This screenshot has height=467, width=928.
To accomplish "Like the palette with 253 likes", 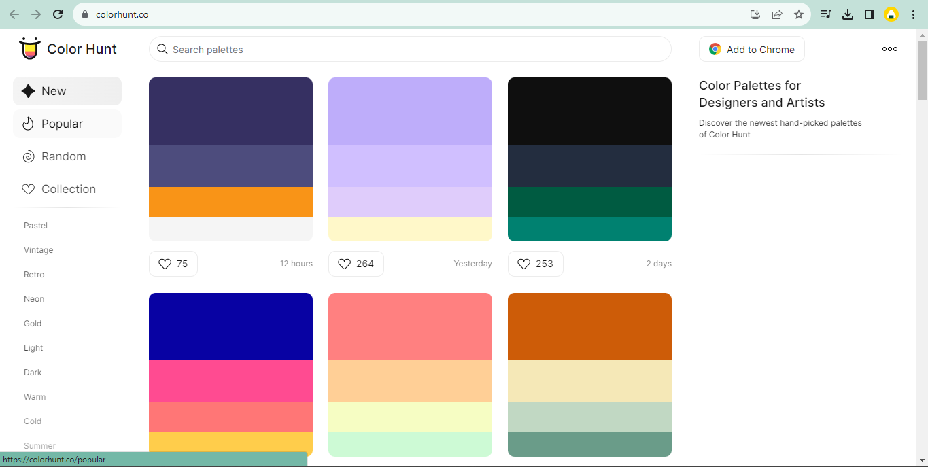I will tap(536, 264).
